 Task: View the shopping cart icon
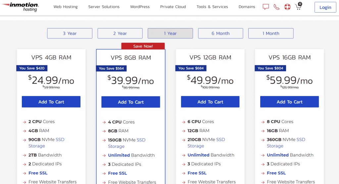tap(299, 6)
